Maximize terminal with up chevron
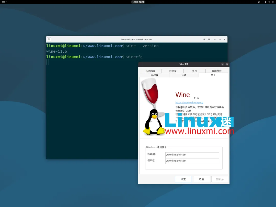This screenshot has width=276, height=207. tap(220, 39)
